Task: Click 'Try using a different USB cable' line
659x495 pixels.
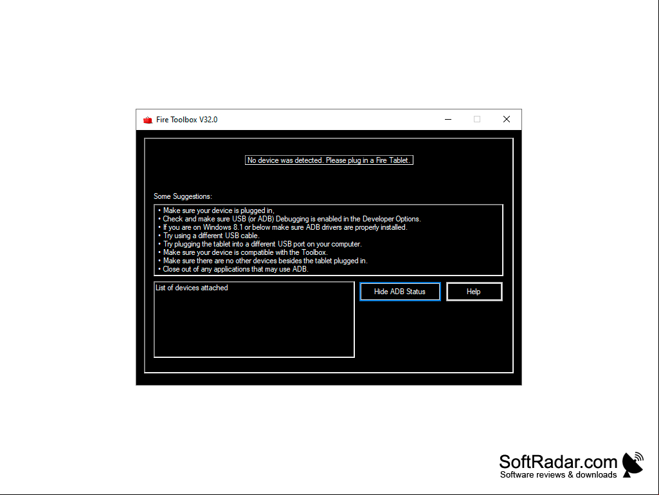Action: coord(208,236)
